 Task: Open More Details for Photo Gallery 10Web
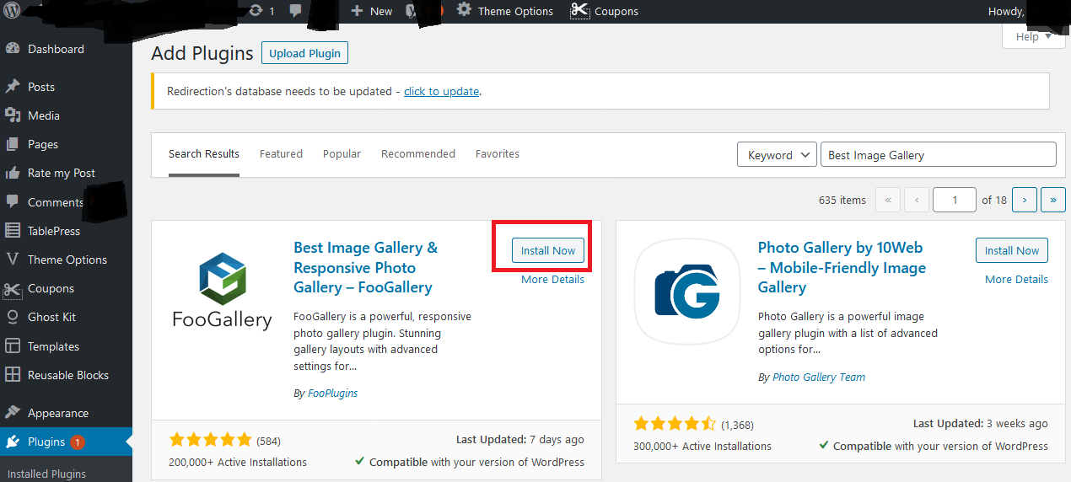[x=1016, y=280]
